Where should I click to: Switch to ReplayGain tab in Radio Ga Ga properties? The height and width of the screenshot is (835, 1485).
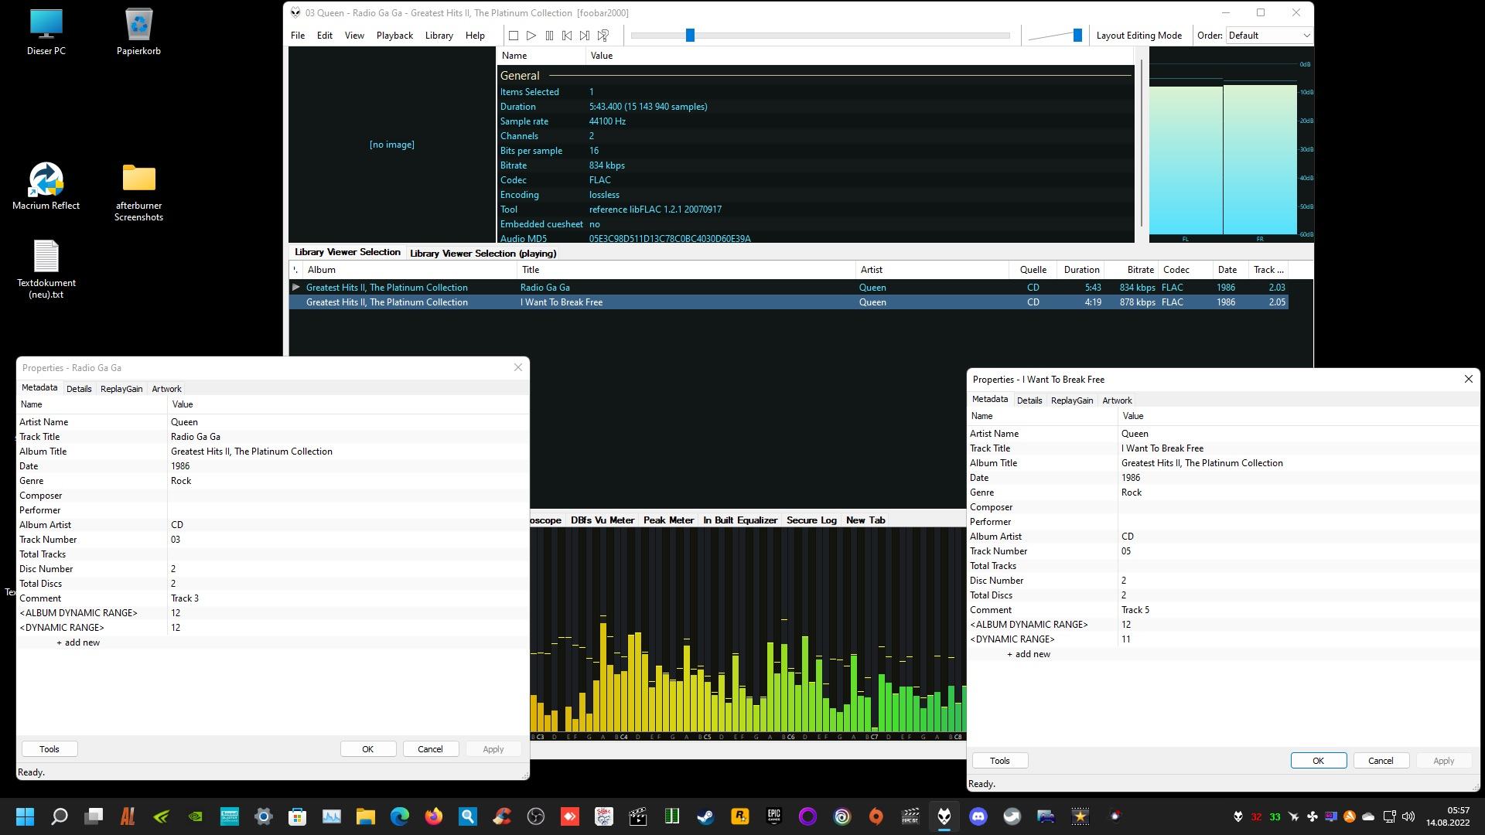(121, 389)
